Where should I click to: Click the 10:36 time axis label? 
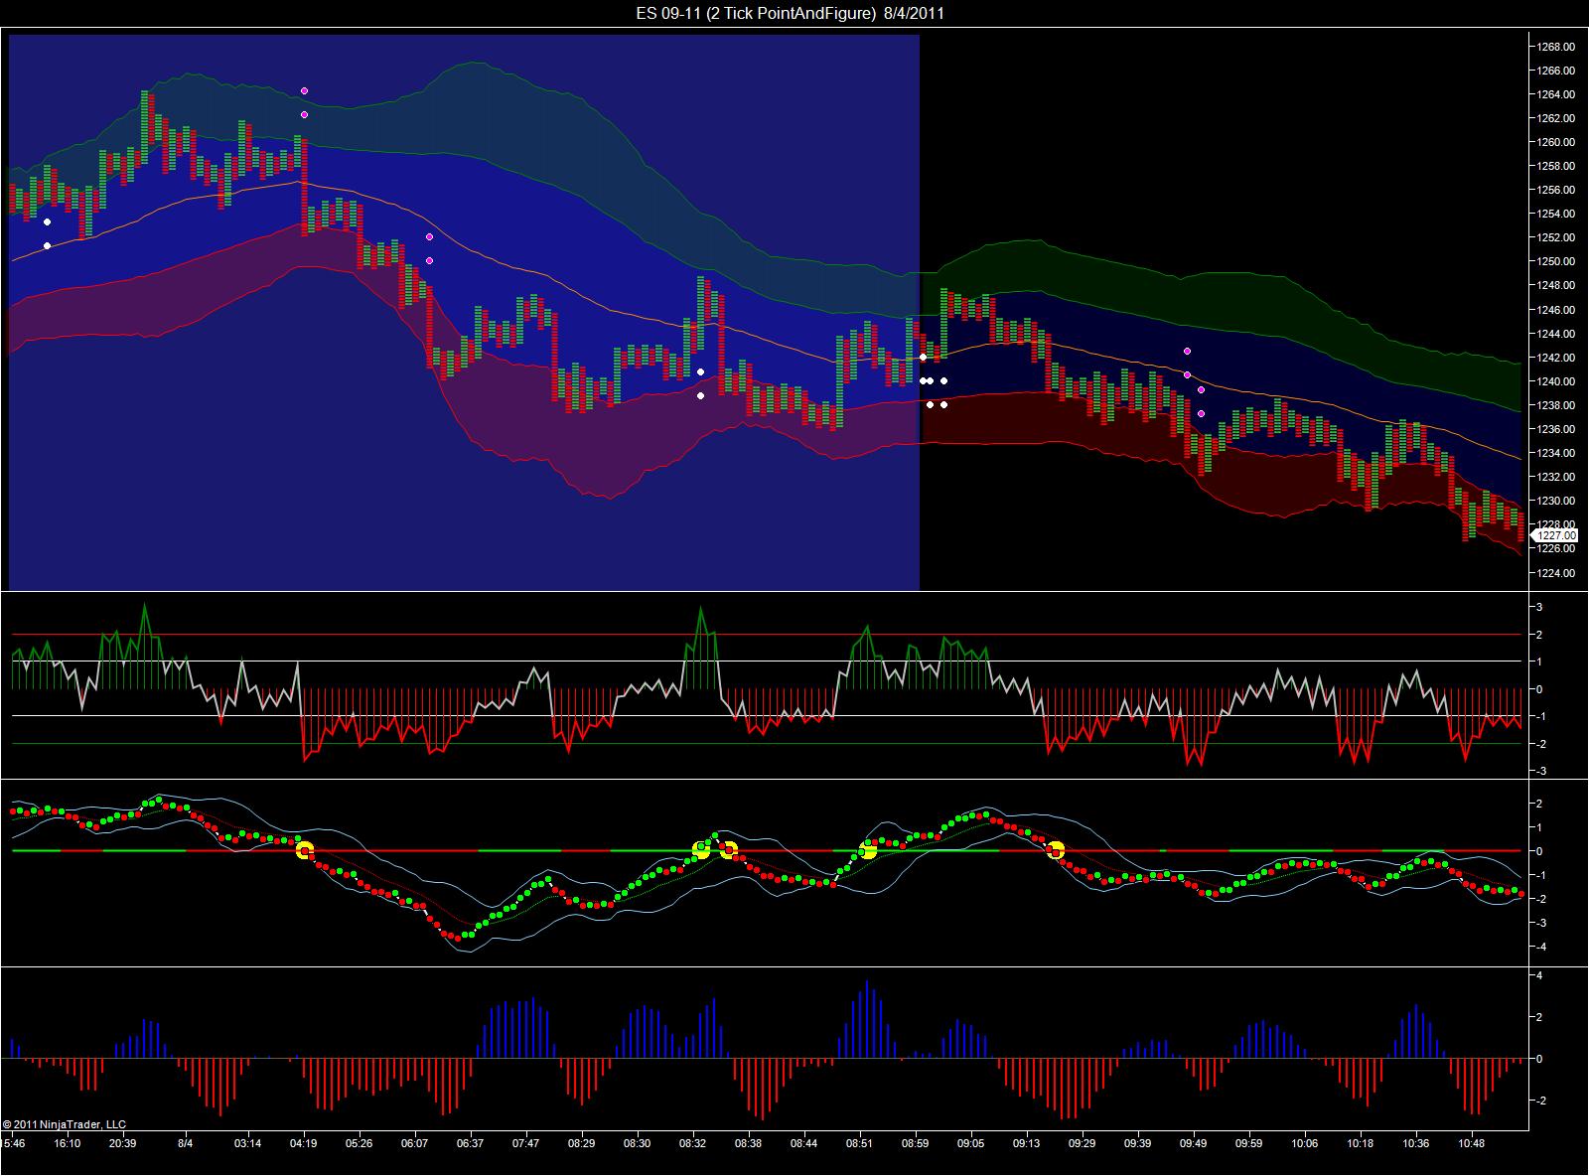(1416, 1143)
